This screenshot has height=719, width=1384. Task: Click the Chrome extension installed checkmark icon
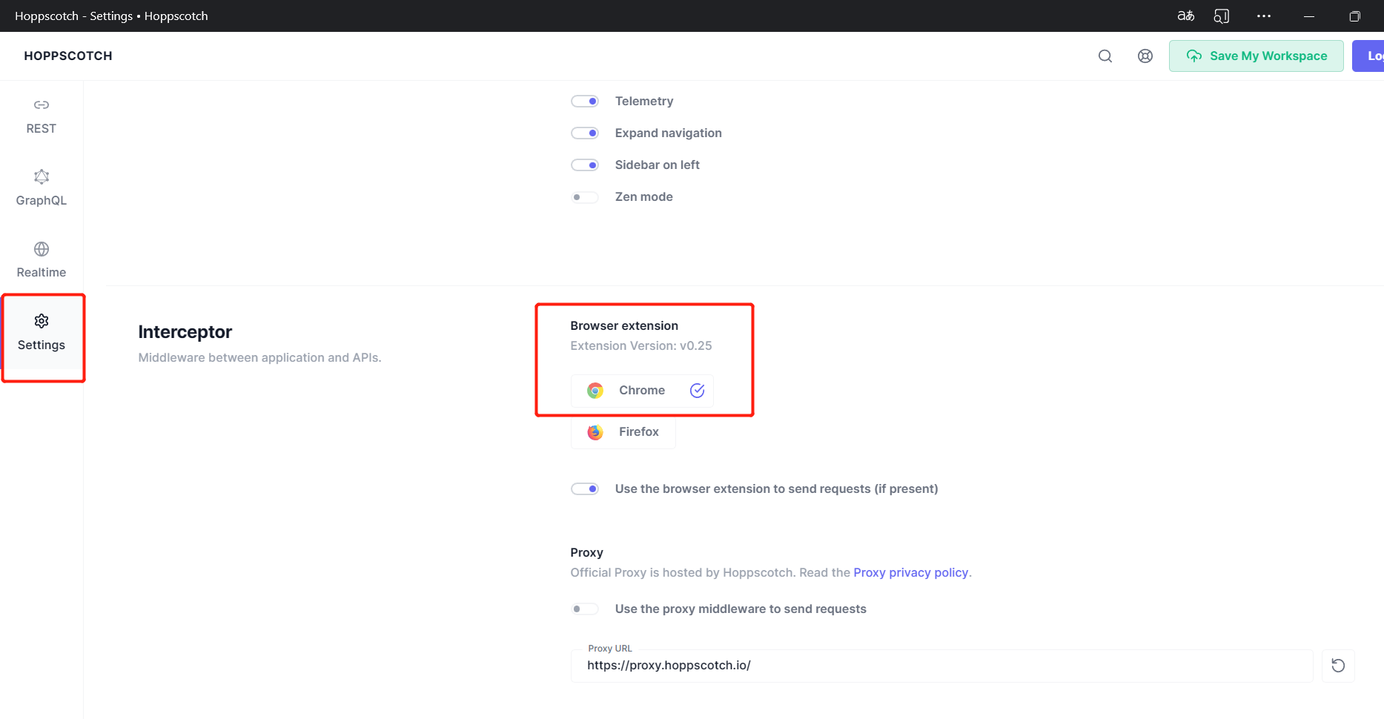pos(697,391)
